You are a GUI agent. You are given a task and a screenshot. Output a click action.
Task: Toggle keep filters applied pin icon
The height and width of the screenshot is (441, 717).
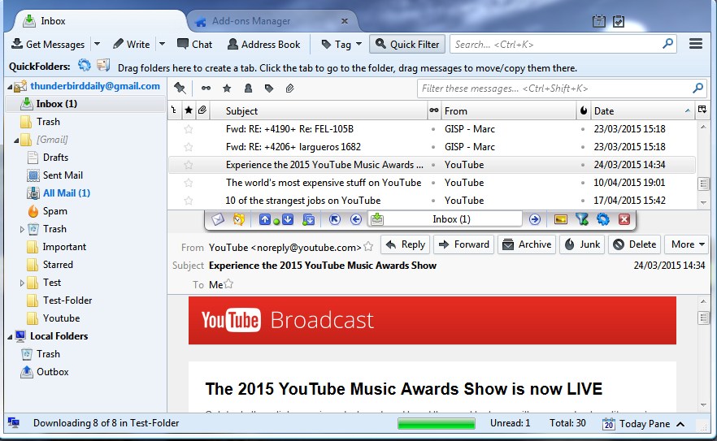click(180, 89)
